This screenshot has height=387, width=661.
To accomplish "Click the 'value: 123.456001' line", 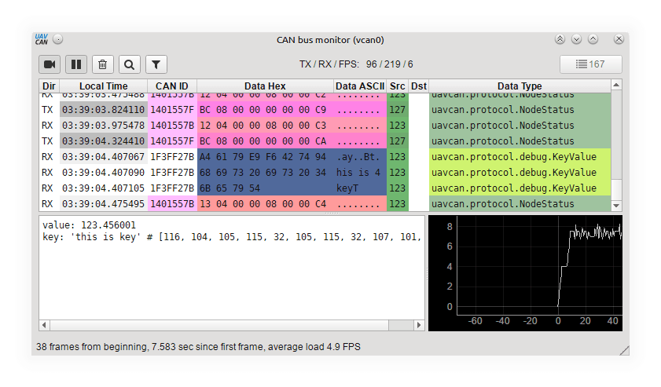I will tap(89, 225).
